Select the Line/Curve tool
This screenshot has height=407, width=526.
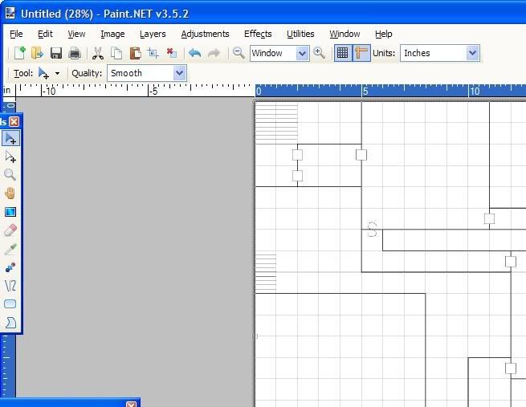(10, 286)
